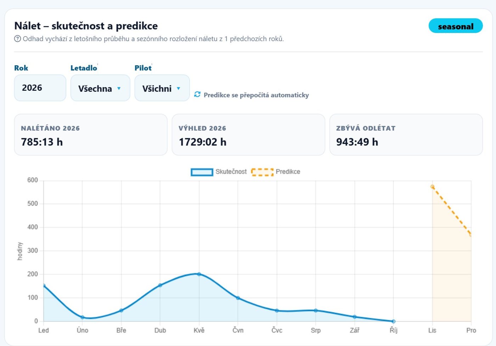Click the orange dashed Predikce legend swatch
This screenshot has width=496, height=346.
coord(262,172)
